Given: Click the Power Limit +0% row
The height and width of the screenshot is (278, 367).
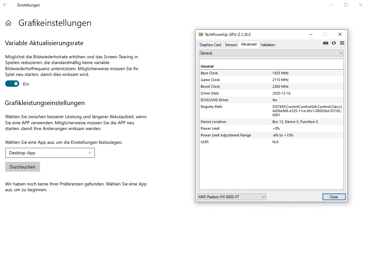Looking at the screenshot, I should click(x=271, y=128).
